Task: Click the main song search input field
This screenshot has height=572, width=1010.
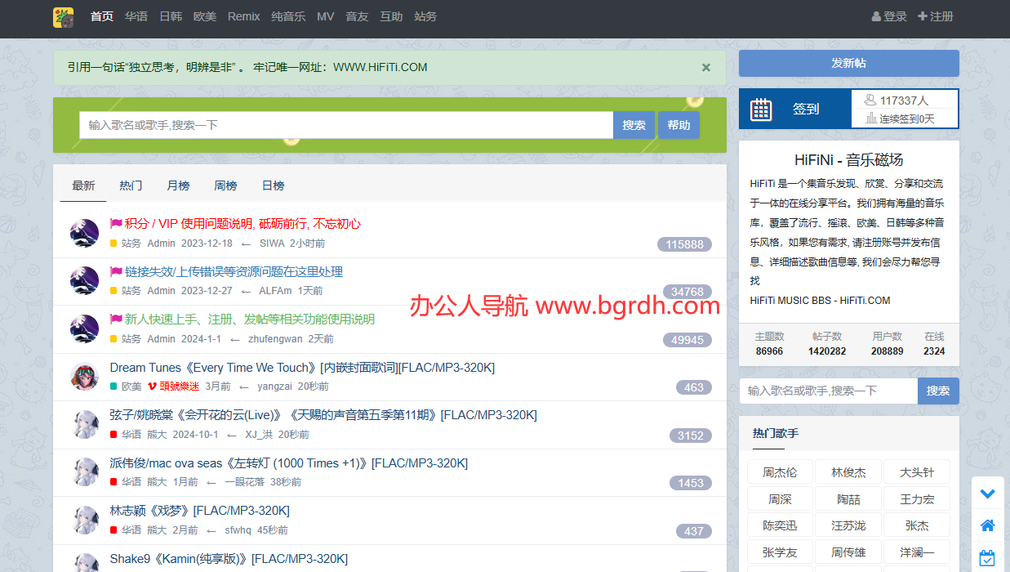Action: pos(345,125)
